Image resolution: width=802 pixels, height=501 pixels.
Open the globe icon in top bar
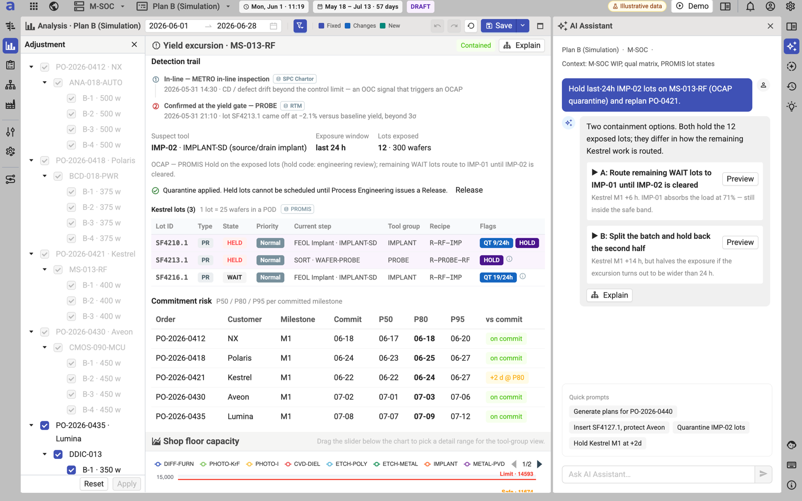[54, 7]
